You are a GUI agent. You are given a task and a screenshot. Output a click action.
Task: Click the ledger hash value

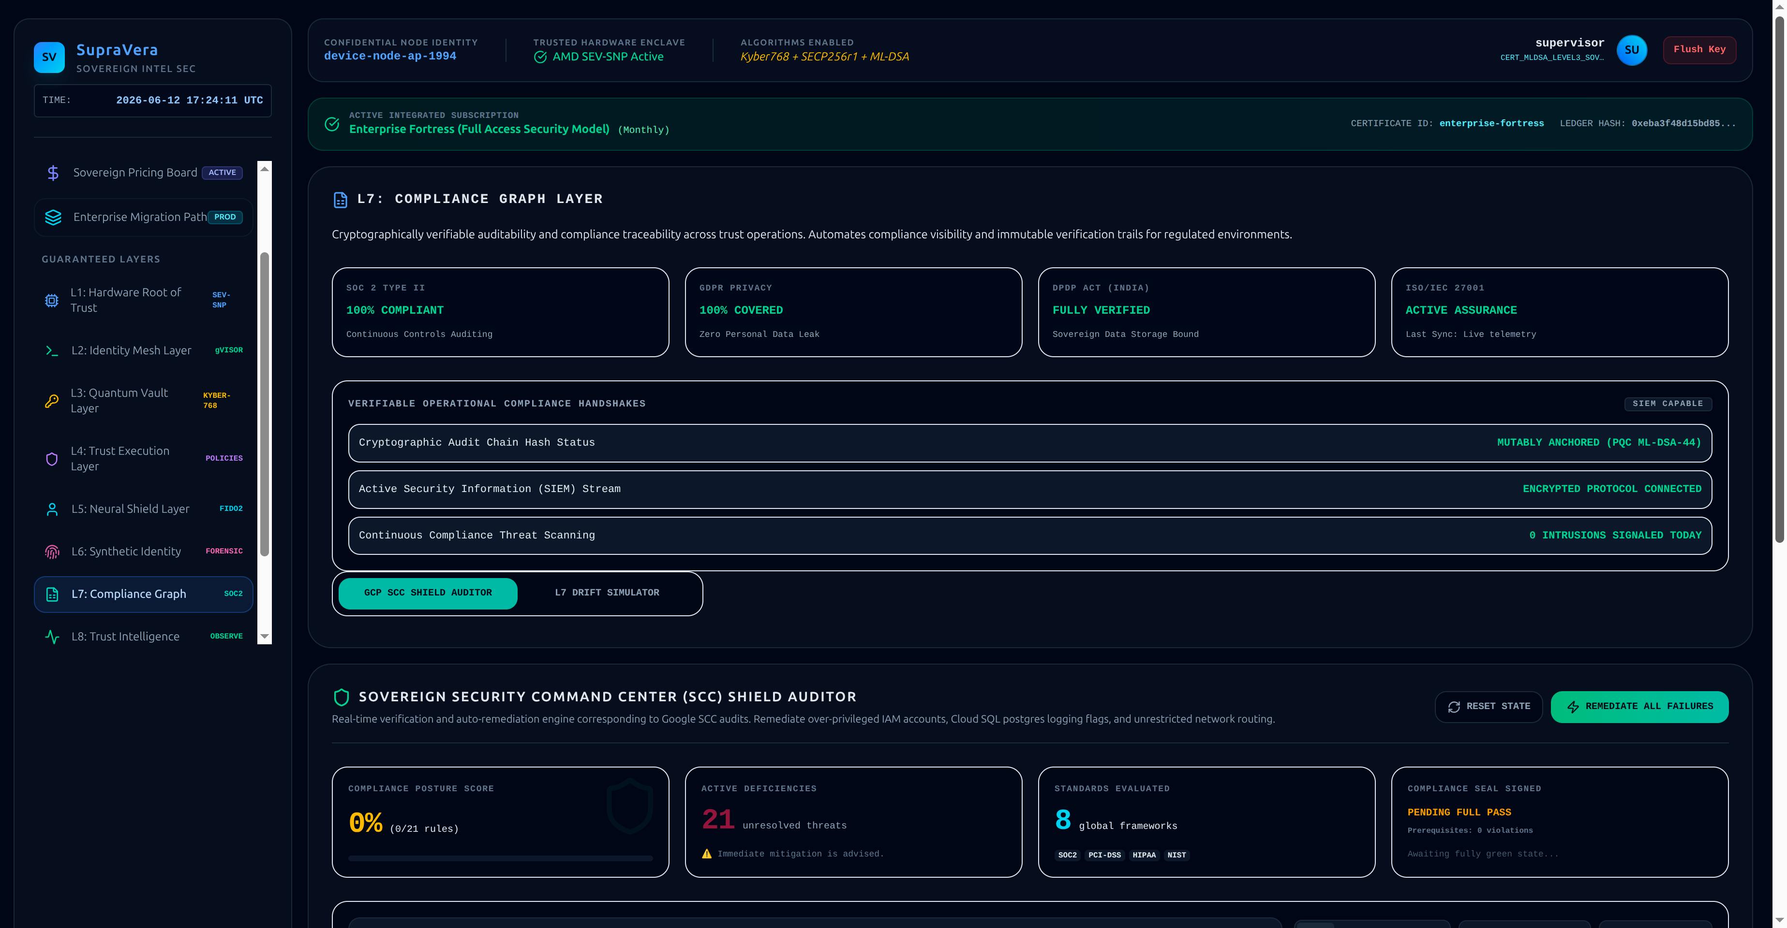1683,124
